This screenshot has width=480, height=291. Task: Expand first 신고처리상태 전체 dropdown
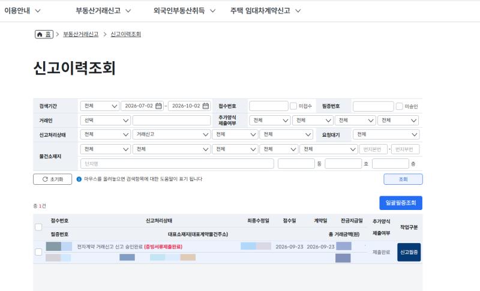click(106, 134)
